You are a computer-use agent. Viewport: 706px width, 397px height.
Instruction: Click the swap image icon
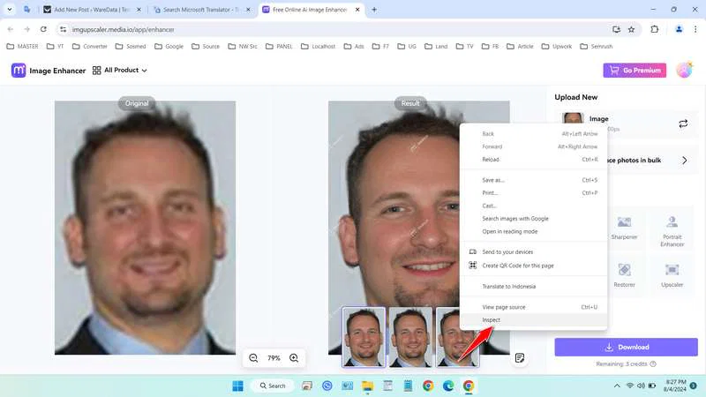coord(683,124)
